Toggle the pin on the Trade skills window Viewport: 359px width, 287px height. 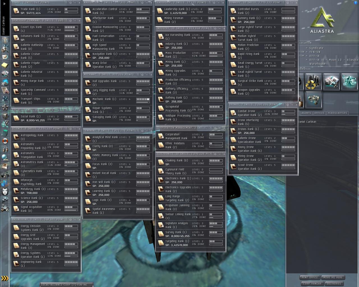[66, 3]
